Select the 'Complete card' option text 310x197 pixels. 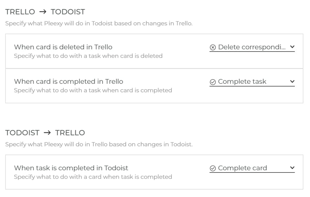[x=243, y=168]
